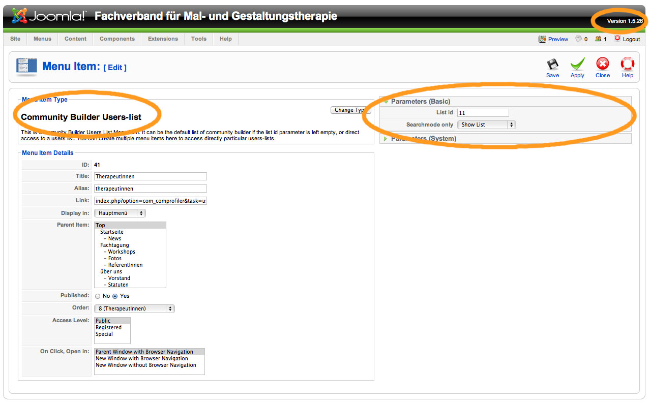Select New Window with Browser Navigation
649x405 pixels.
point(142,358)
